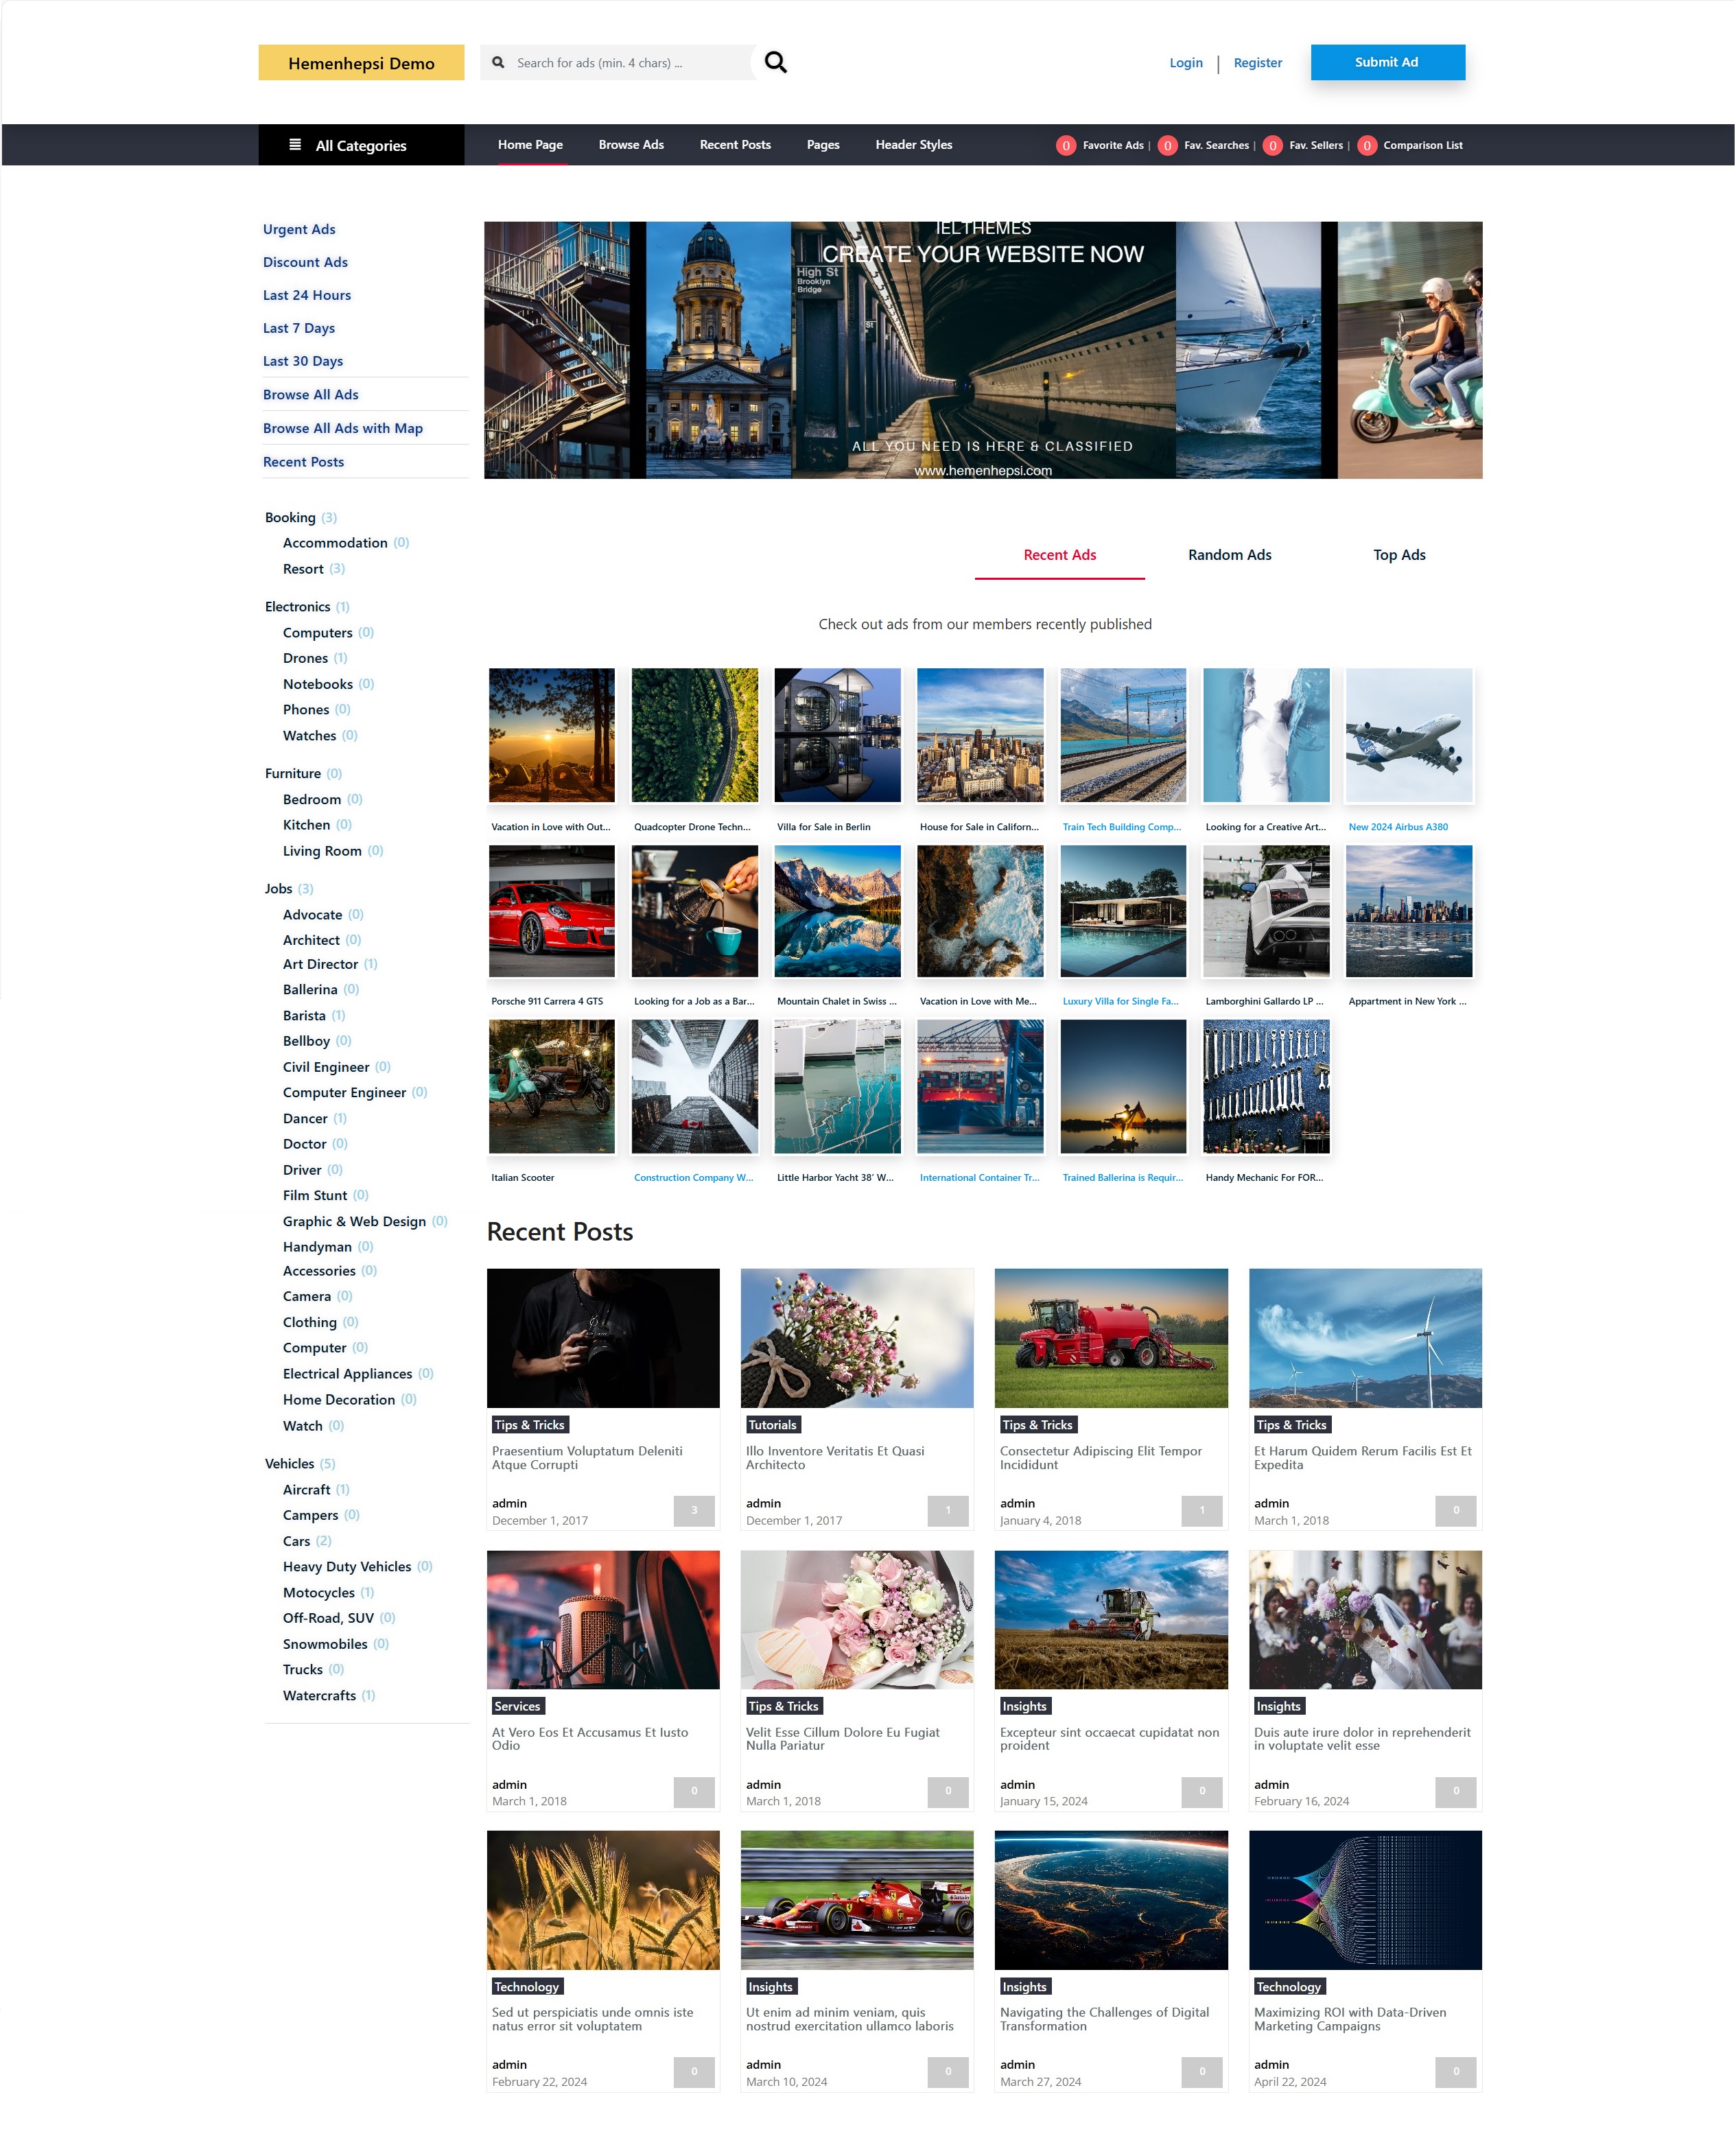Switch to the Random Ads tab

coord(1229,555)
